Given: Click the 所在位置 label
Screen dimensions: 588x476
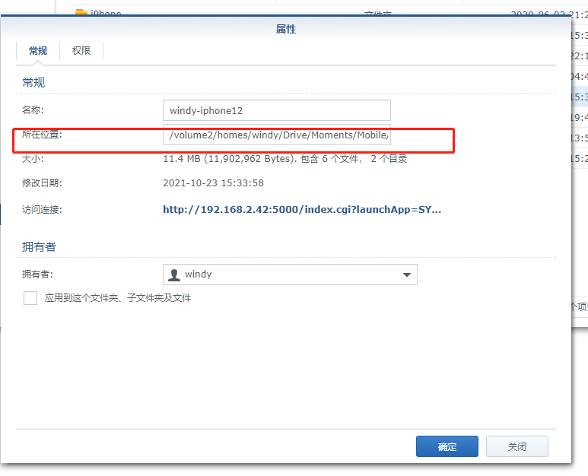Looking at the screenshot, I should 42,135.
